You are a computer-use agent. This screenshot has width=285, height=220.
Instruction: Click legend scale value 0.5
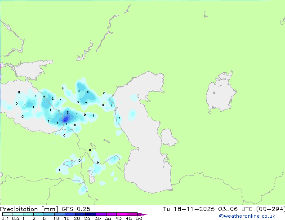coord(16,218)
